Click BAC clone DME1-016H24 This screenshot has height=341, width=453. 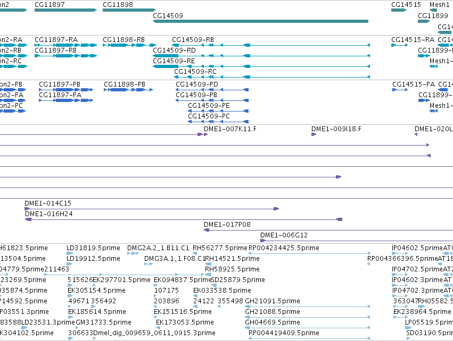tap(184, 219)
